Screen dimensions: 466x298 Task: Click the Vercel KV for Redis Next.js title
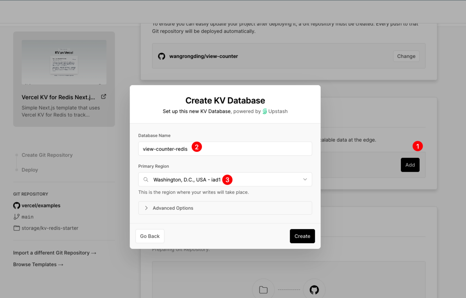[x=58, y=97]
